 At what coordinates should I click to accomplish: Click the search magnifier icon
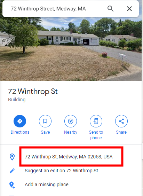(x=110, y=9)
